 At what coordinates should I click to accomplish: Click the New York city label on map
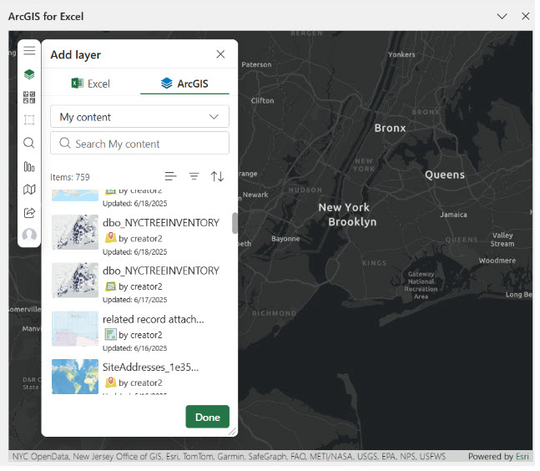pyautogui.click(x=344, y=207)
